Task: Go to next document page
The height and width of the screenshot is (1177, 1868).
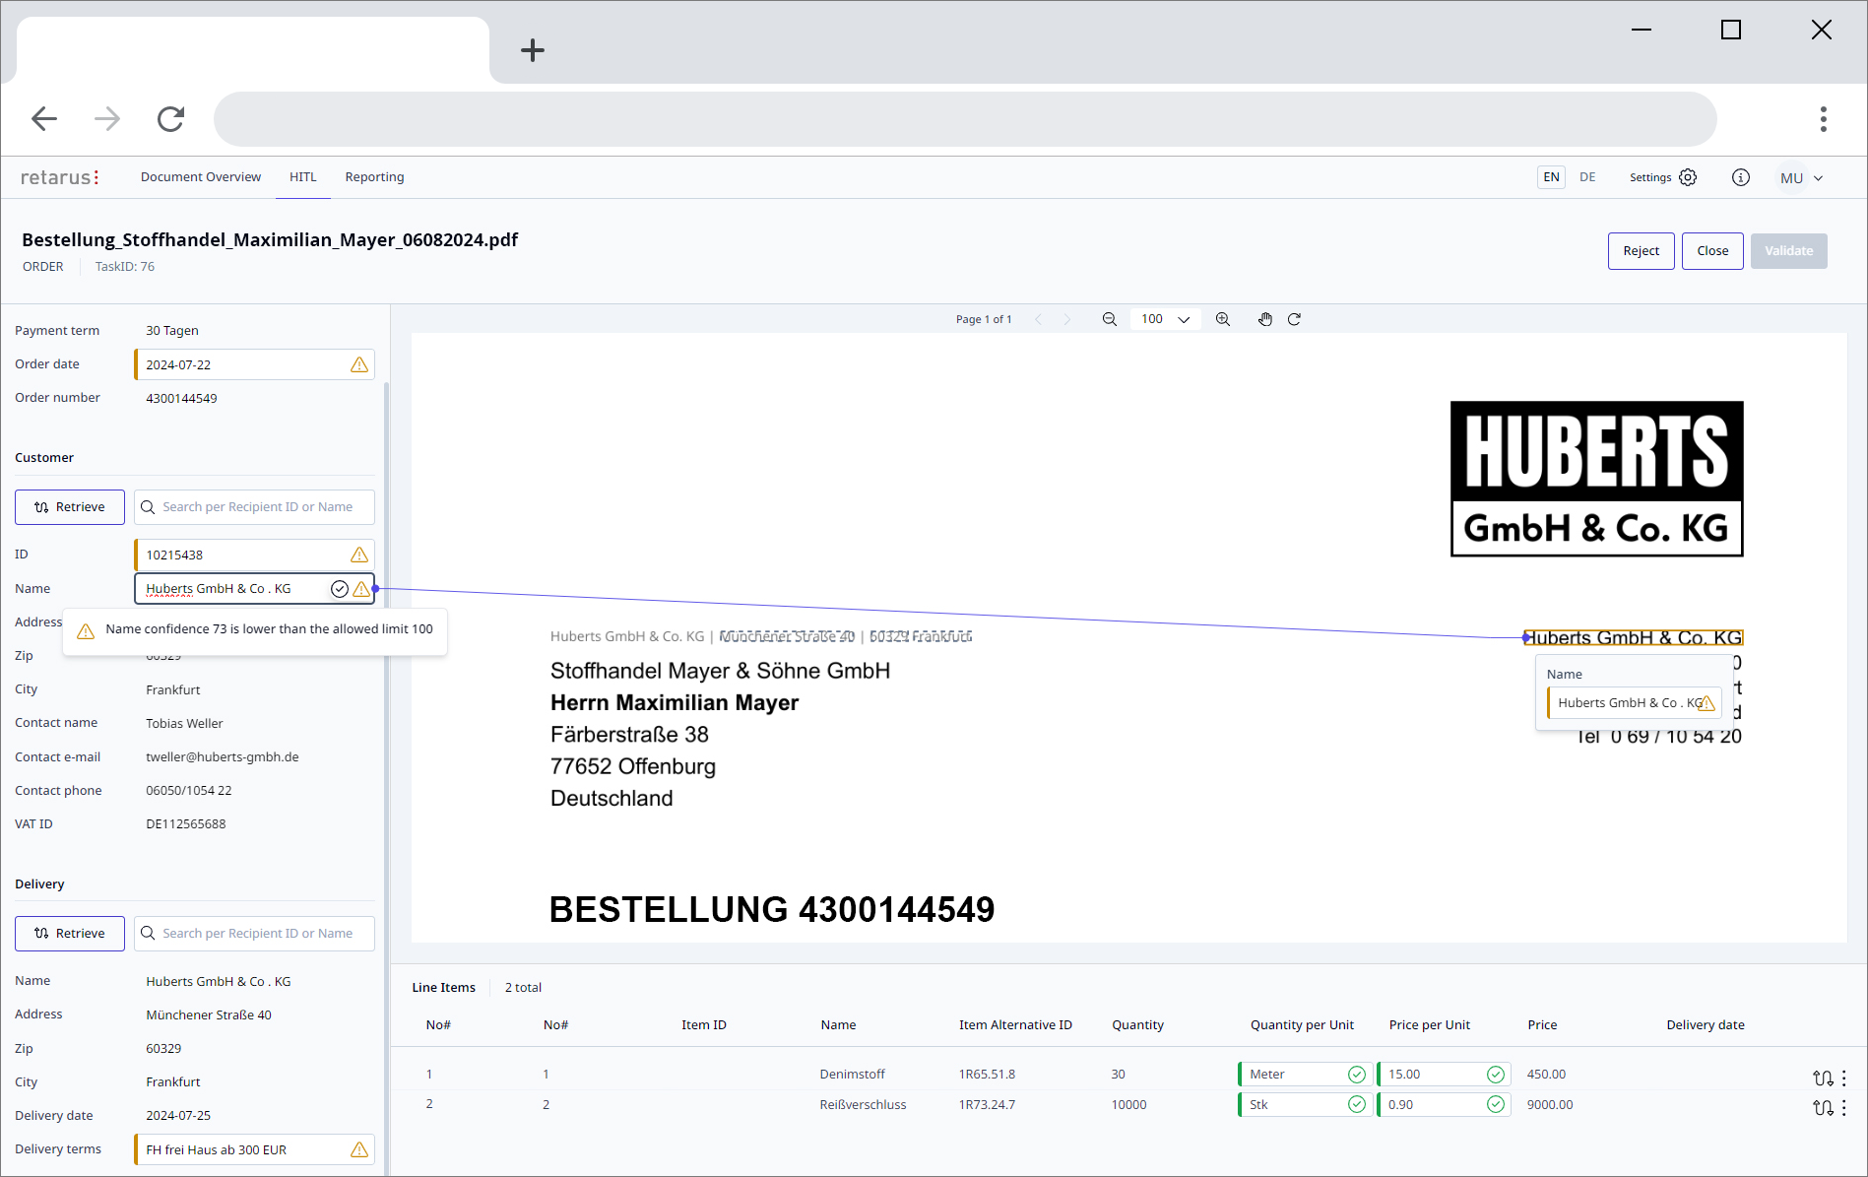Action: pyautogui.click(x=1067, y=319)
